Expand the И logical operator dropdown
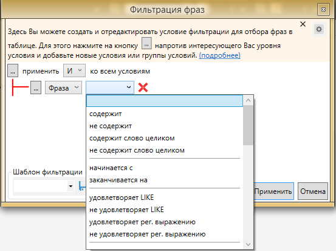The height and width of the screenshot is (251, 336). (x=74, y=70)
